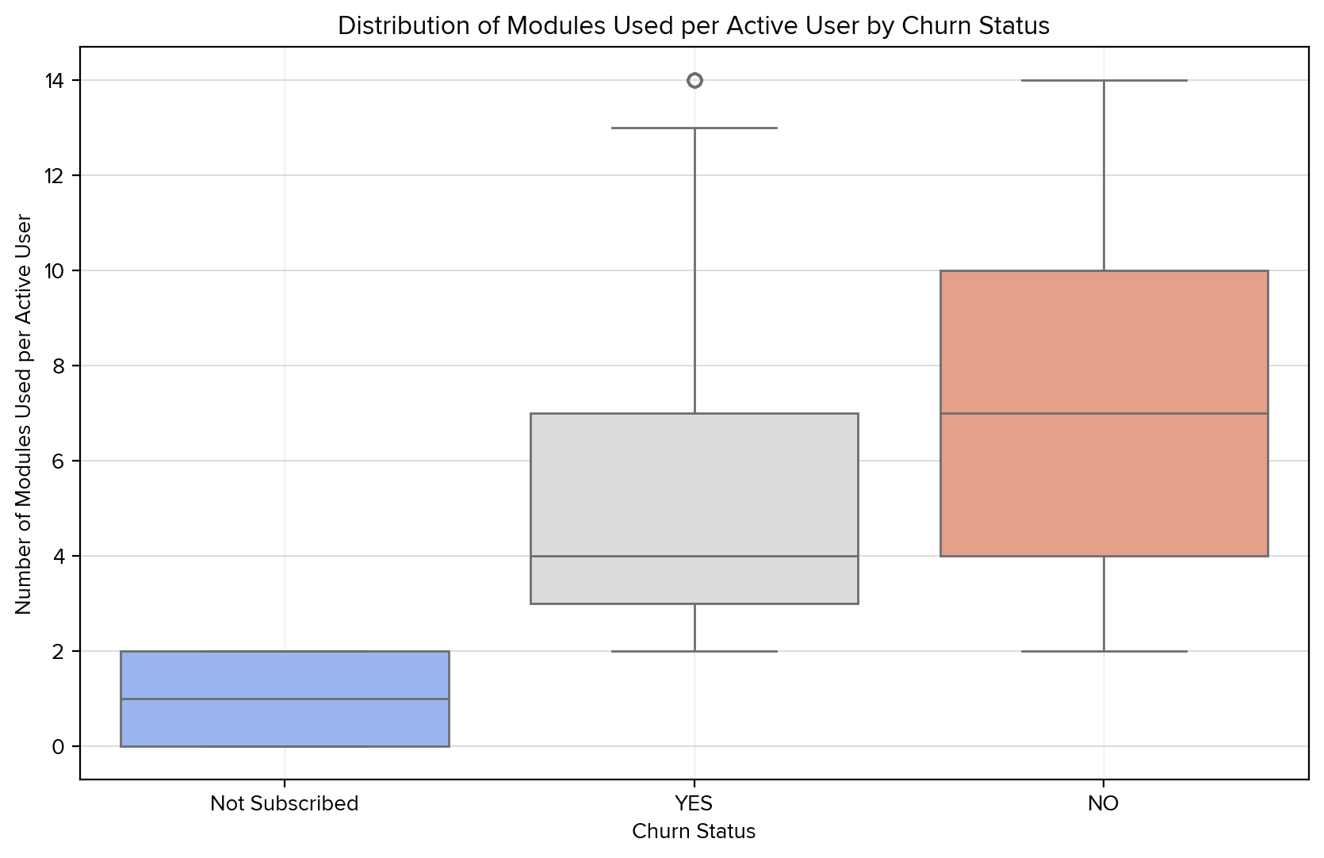Click the chart title text
Image resolution: width=1324 pixels, height=858 pixels.
693,26
